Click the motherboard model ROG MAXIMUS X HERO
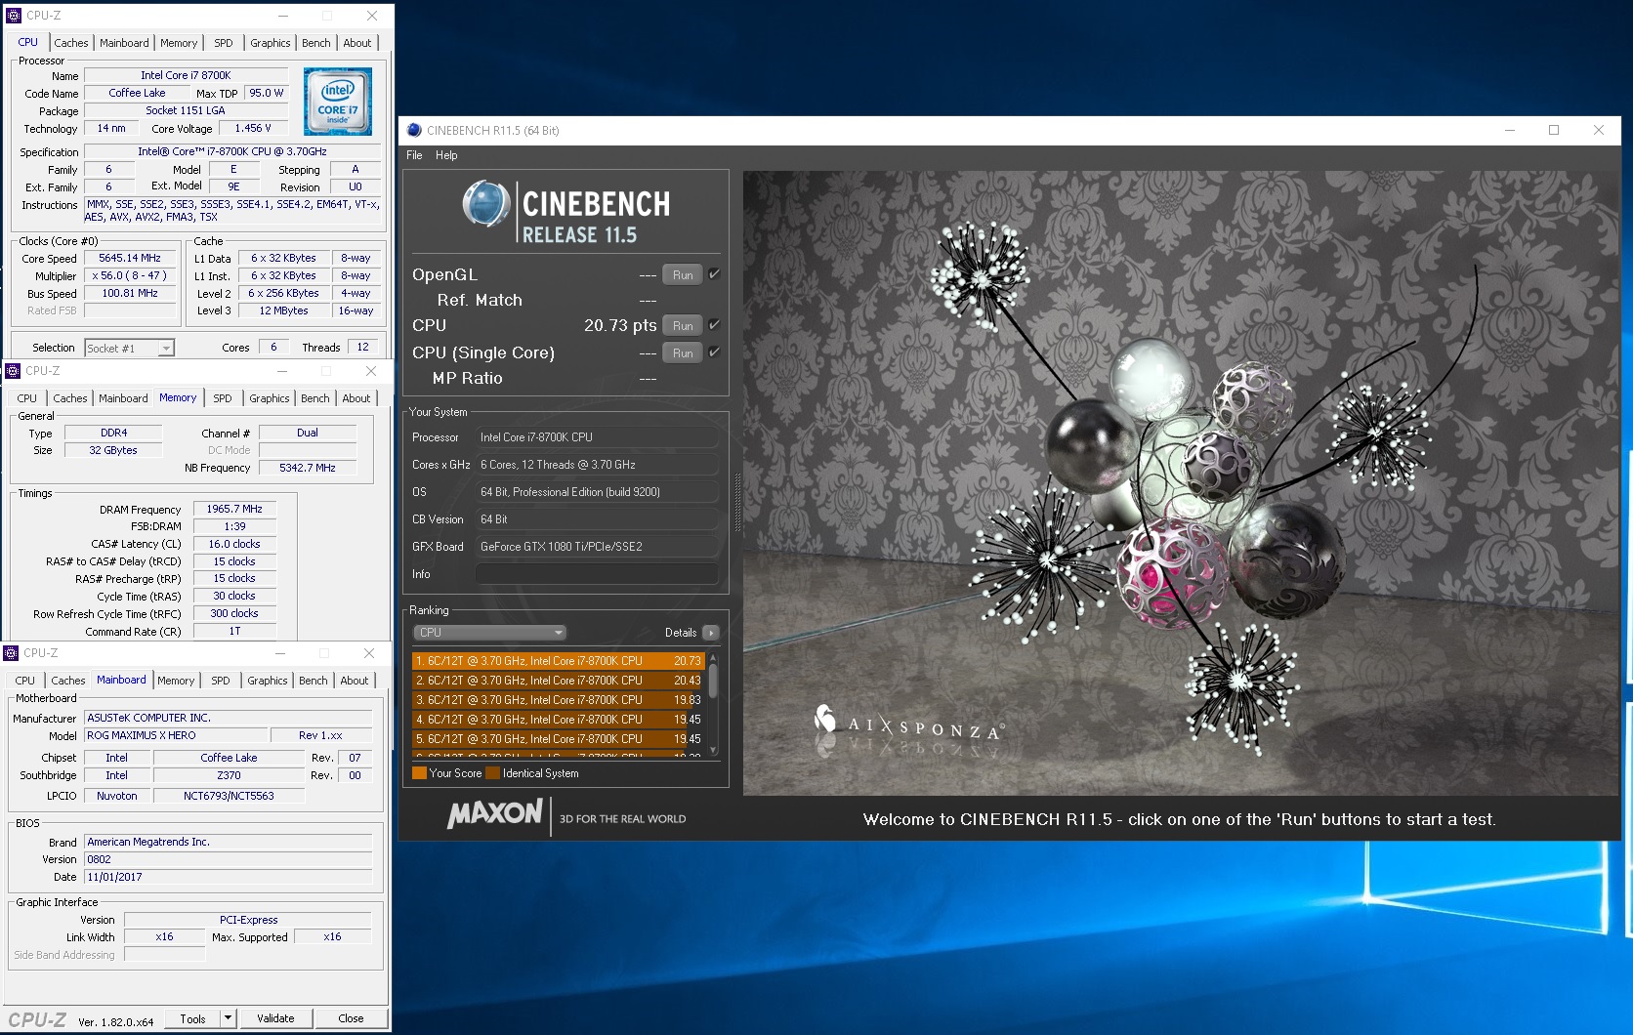Image resolution: width=1633 pixels, height=1035 pixels. tap(176, 736)
